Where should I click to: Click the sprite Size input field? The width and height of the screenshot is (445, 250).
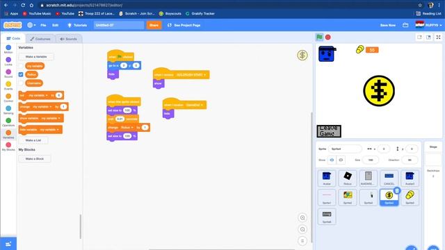tap(371, 160)
